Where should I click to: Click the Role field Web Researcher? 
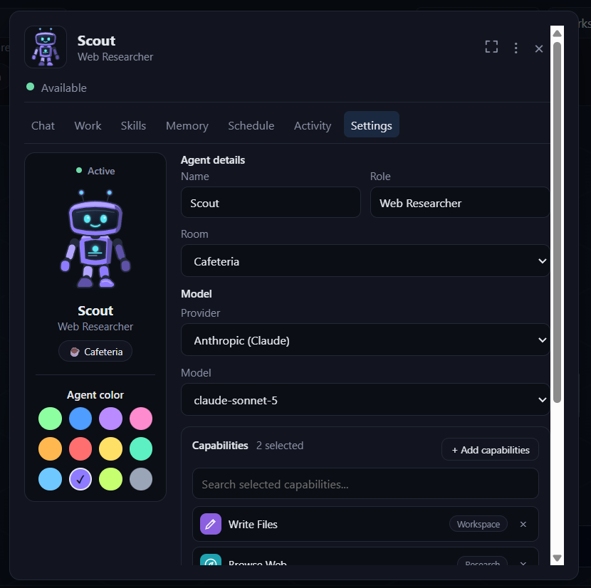tap(460, 202)
